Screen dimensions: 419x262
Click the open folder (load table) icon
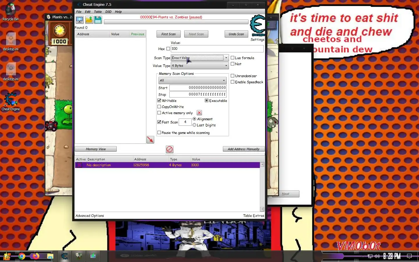pyautogui.click(x=89, y=20)
